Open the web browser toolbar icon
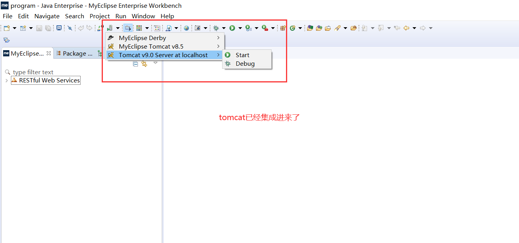This screenshot has height=243, width=519. [x=186, y=28]
